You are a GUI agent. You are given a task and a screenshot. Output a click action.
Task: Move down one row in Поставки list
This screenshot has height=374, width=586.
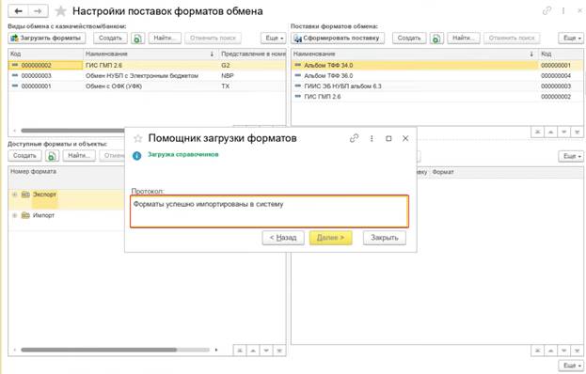[564, 132]
